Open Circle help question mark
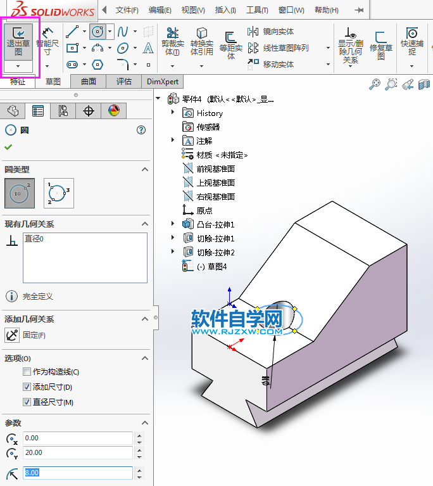433x486 pixels. (x=141, y=130)
